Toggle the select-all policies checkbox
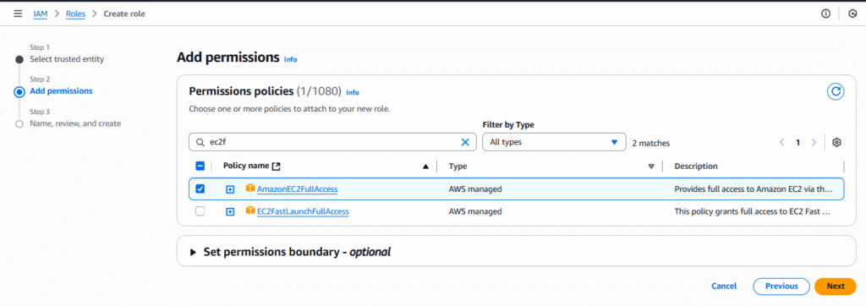866x306 pixels. [200, 166]
